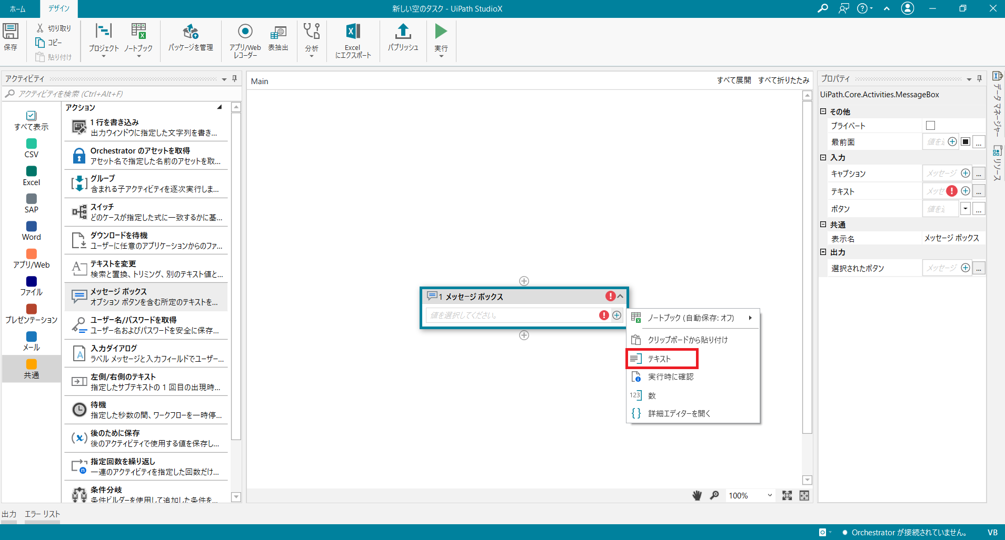Open the Project (プロジェクト) ribbon button
The height and width of the screenshot is (540, 1005).
click(x=104, y=40)
